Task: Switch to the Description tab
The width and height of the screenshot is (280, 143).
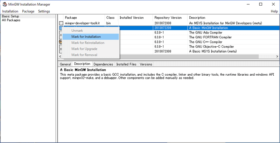Action: tap(82, 64)
